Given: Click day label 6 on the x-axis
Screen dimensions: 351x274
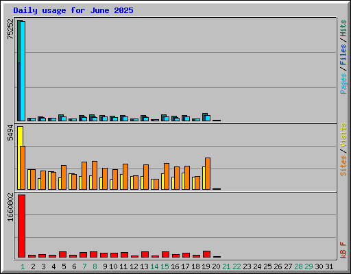Looking at the screenshot, I should click(x=74, y=266).
